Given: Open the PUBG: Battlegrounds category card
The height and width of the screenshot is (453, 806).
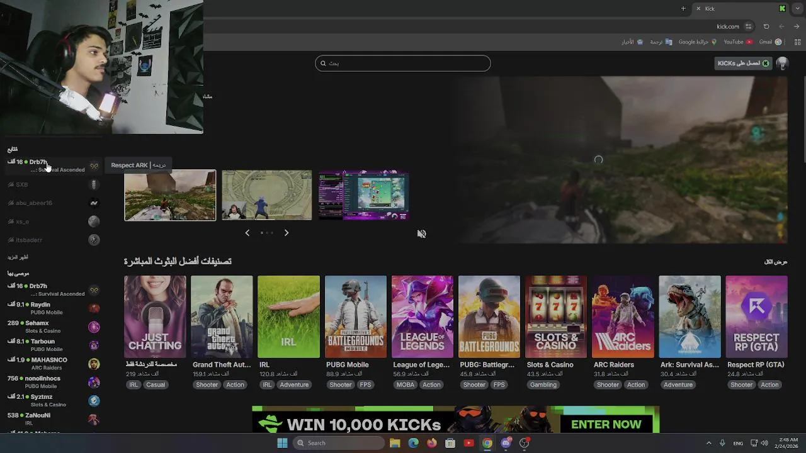Looking at the screenshot, I should [x=489, y=316].
